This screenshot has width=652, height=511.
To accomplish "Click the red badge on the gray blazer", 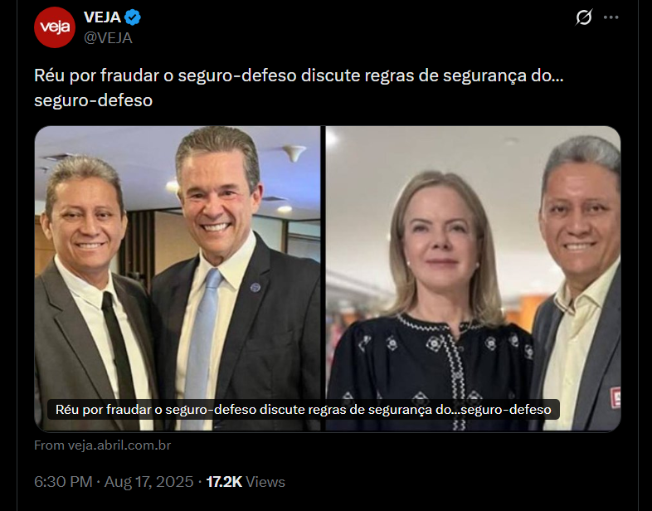I will (616, 397).
